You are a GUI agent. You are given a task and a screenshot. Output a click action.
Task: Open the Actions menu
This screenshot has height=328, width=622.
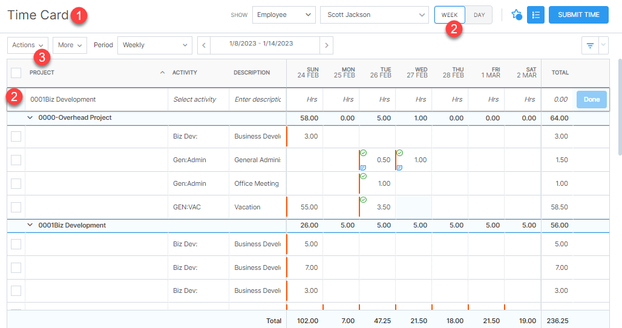coord(28,45)
